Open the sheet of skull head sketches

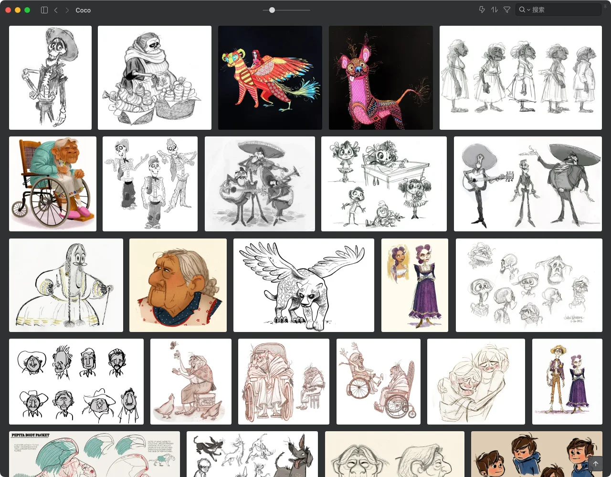[x=529, y=285]
